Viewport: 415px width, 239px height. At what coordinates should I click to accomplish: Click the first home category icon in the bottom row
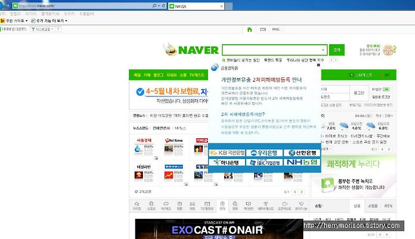coord(137,206)
